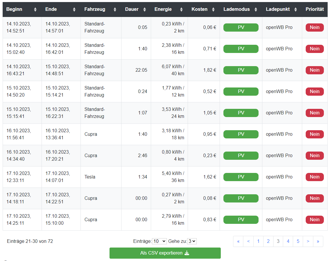Go to last page with »
The height and width of the screenshot is (261, 330).
(x=318, y=241)
